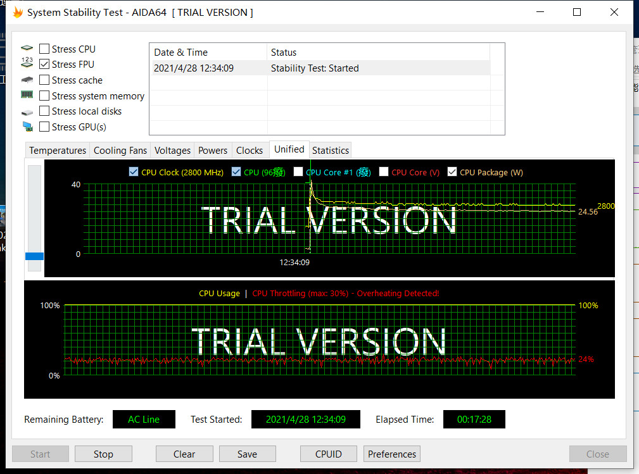Open the Statistics tab
The image size is (639, 474).
pyautogui.click(x=331, y=150)
